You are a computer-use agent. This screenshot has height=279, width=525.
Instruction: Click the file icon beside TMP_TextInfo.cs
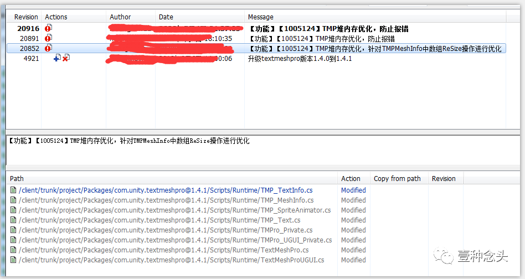(x=13, y=190)
